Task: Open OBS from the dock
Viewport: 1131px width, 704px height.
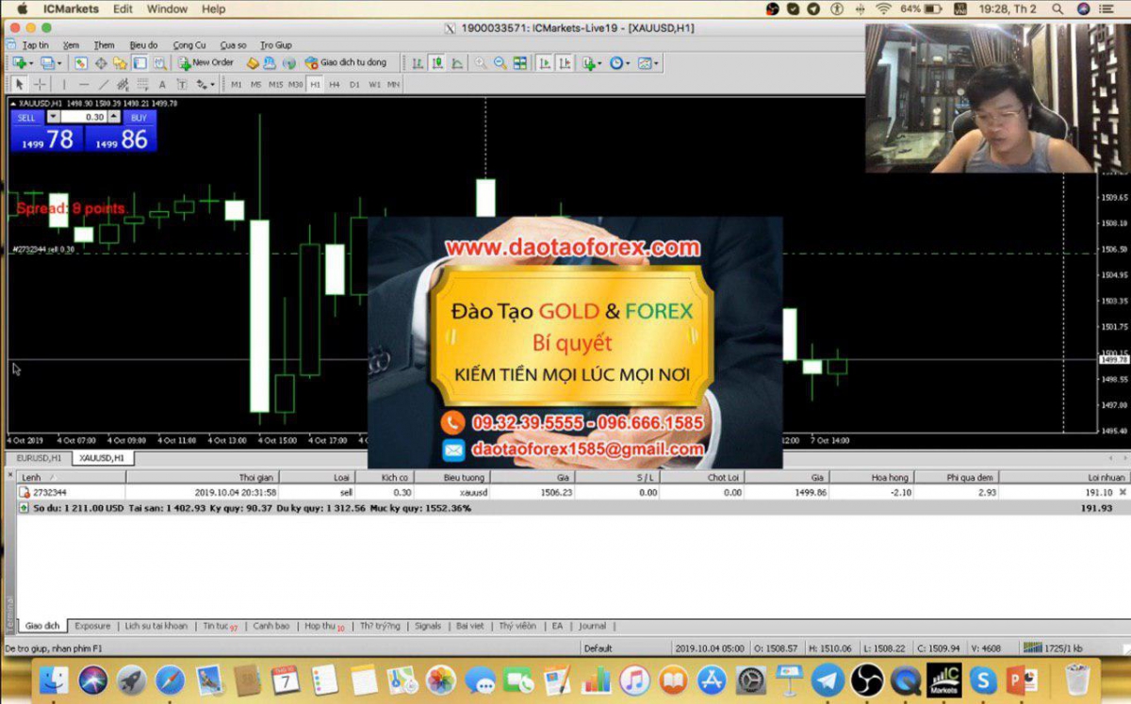Action: pos(867,679)
